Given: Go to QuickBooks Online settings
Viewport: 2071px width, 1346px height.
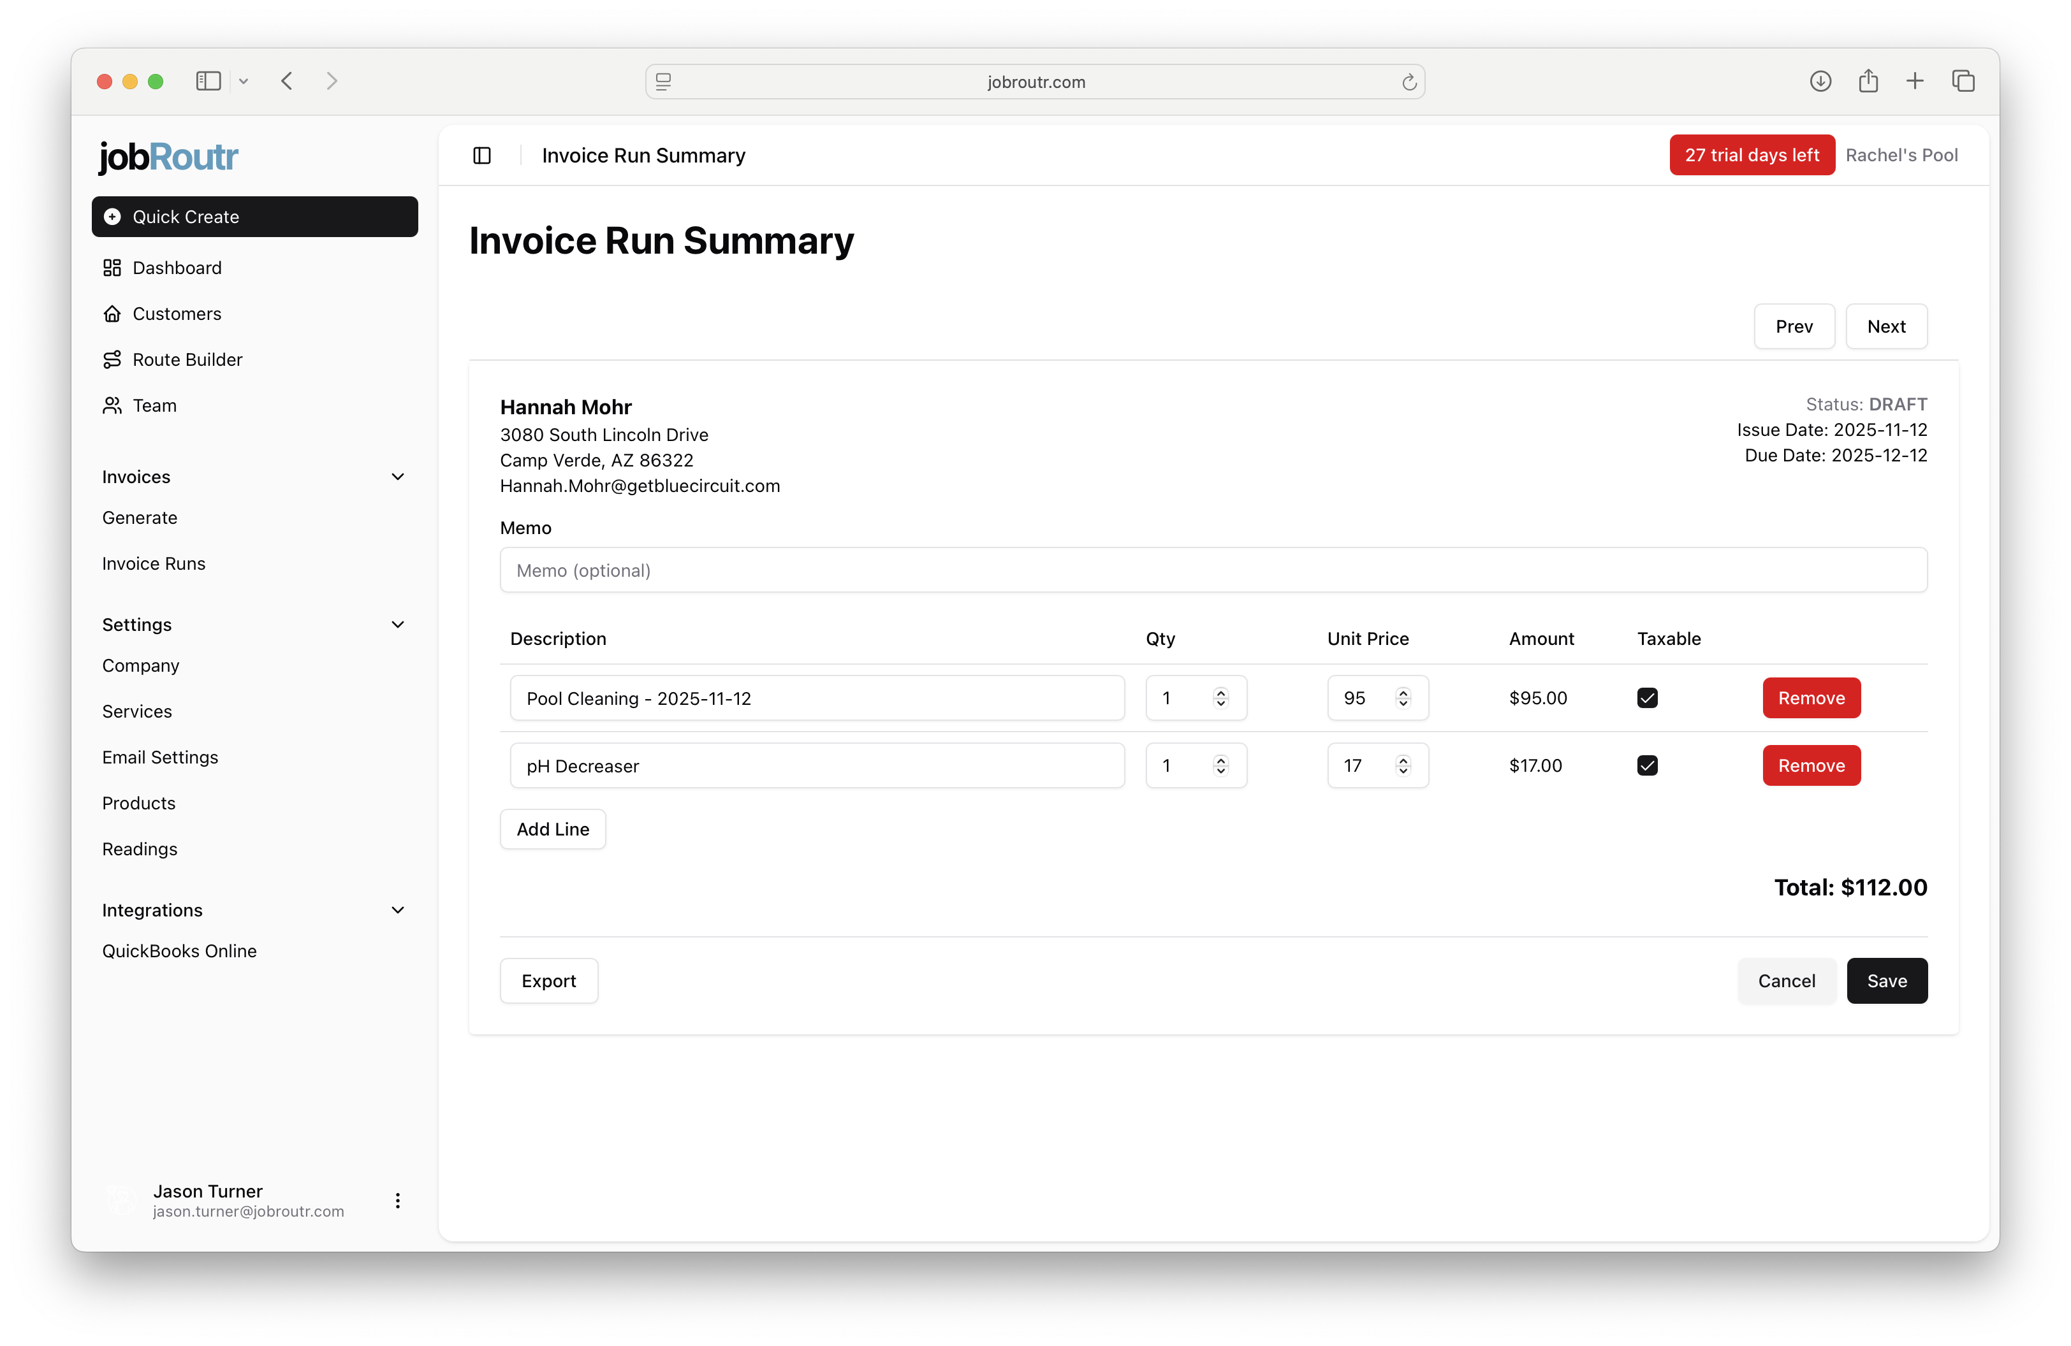Looking at the screenshot, I should (179, 950).
